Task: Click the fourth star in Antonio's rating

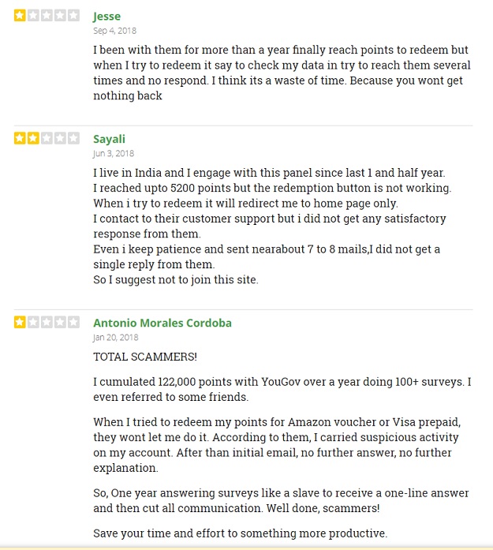Action: [x=60, y=322]
